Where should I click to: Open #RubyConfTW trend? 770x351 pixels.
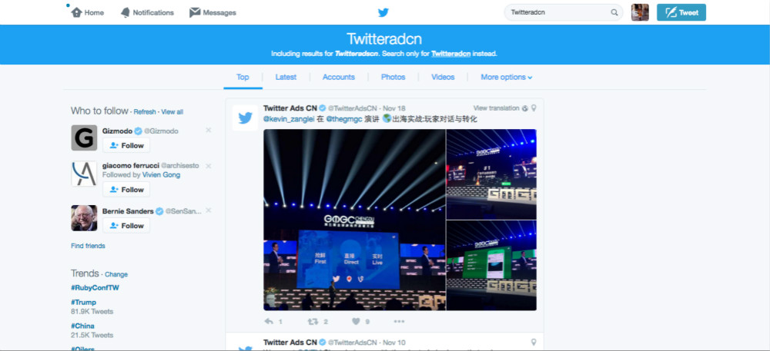coord(95,288)
